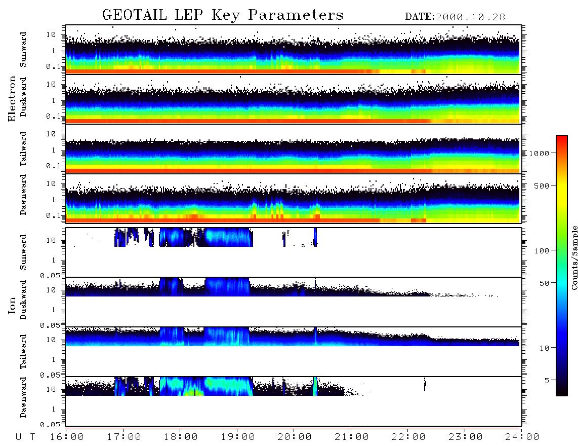The width and height of the screenshot is (578, 446).
Task: Click the "0.1" tick of Electron Duskward panel
Action: click(53, 116)
